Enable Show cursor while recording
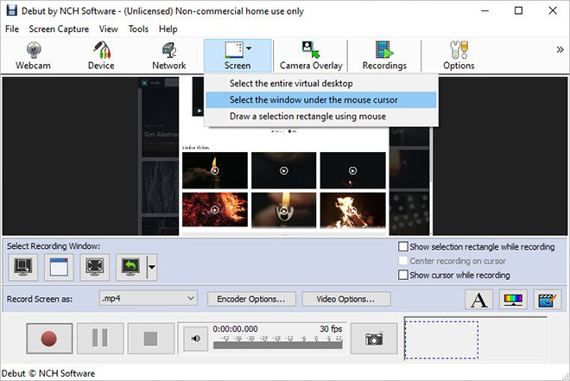570x381 pixels. (402, 275)
